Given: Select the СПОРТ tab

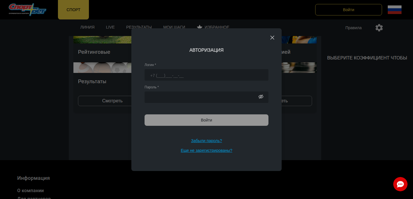Looking at the screenshot, I should (x=73, y=10).
